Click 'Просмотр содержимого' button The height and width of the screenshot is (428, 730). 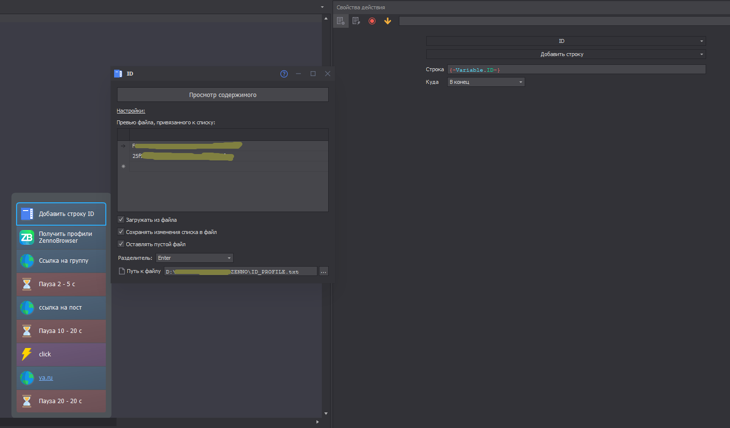pyautogui.click(x=222, y=95)
